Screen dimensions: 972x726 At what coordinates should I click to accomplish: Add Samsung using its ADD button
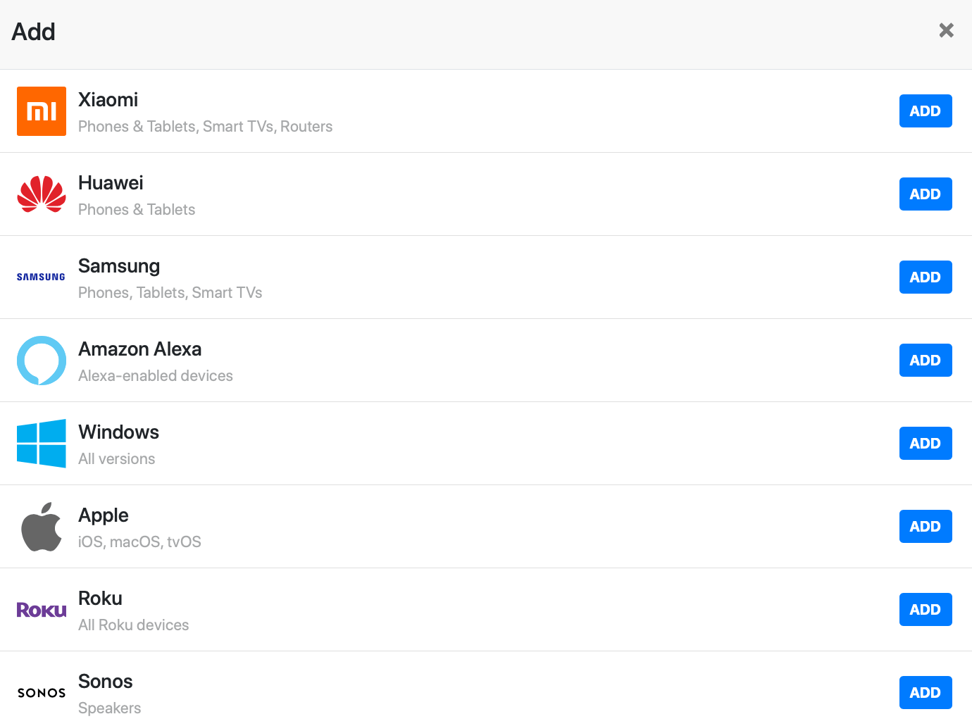tap(926, 277)
